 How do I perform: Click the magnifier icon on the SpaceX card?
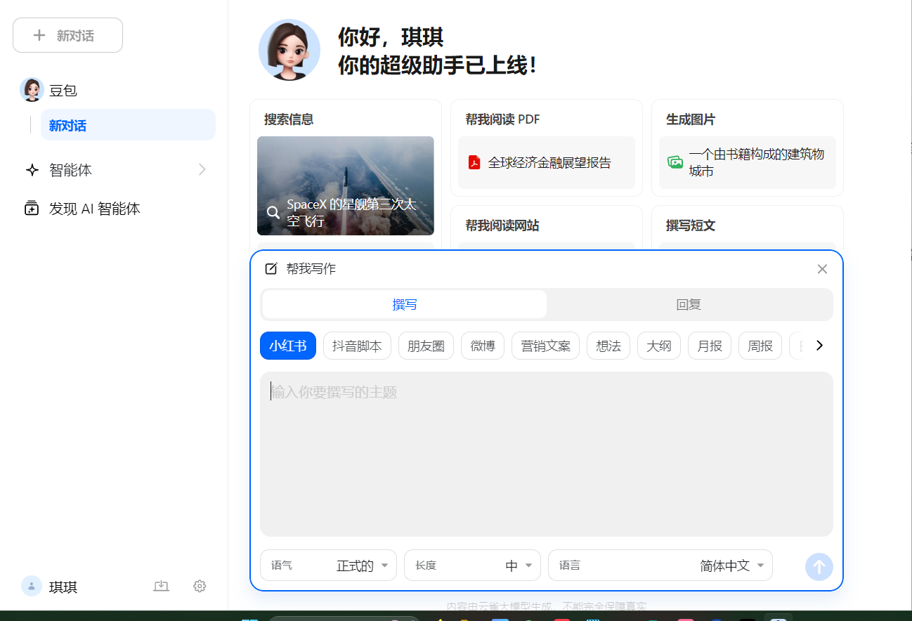pos(273,213)
